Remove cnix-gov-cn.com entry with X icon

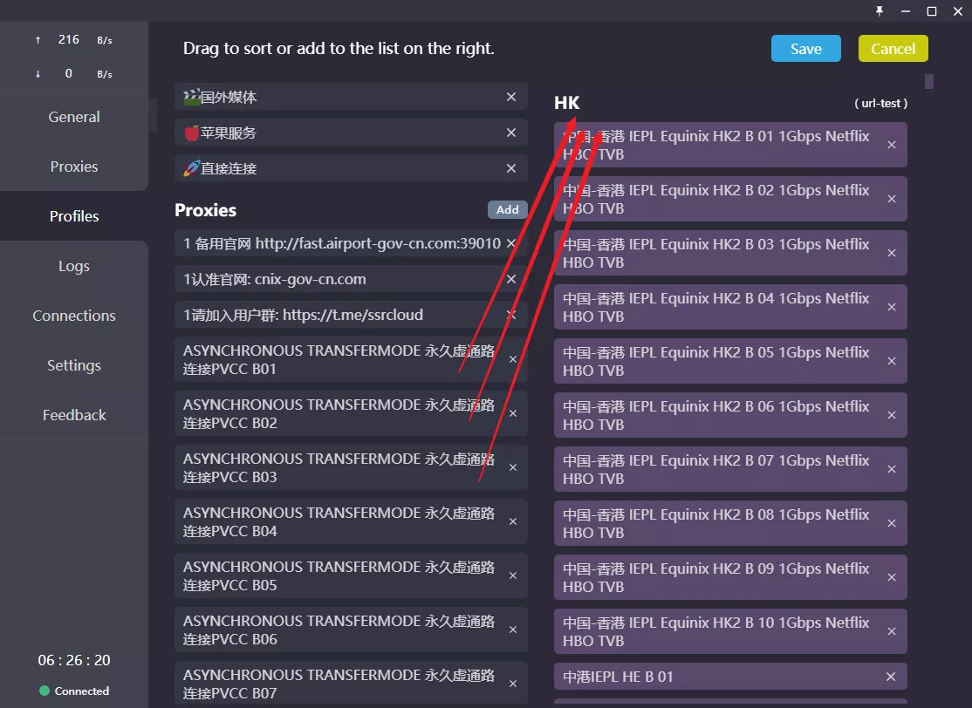click(x=511, y=279)
